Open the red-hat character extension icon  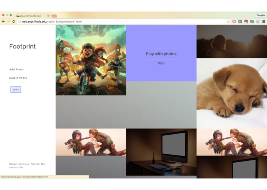click(x=246, y=22)
